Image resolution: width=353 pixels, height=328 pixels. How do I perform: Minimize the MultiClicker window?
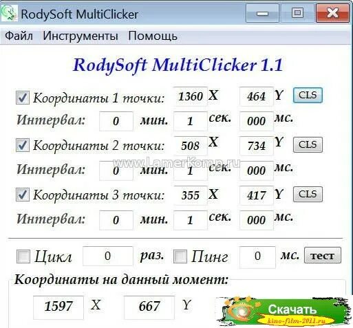262,13
